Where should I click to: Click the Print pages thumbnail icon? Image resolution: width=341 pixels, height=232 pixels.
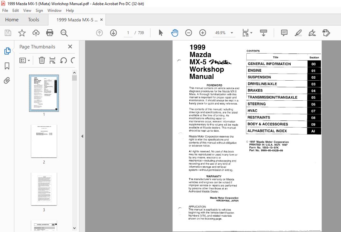click(52, 60)
